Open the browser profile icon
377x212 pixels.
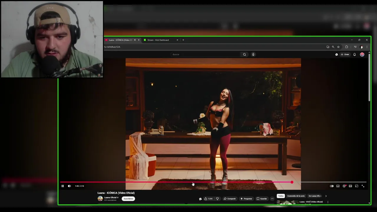tap(362, 47)
